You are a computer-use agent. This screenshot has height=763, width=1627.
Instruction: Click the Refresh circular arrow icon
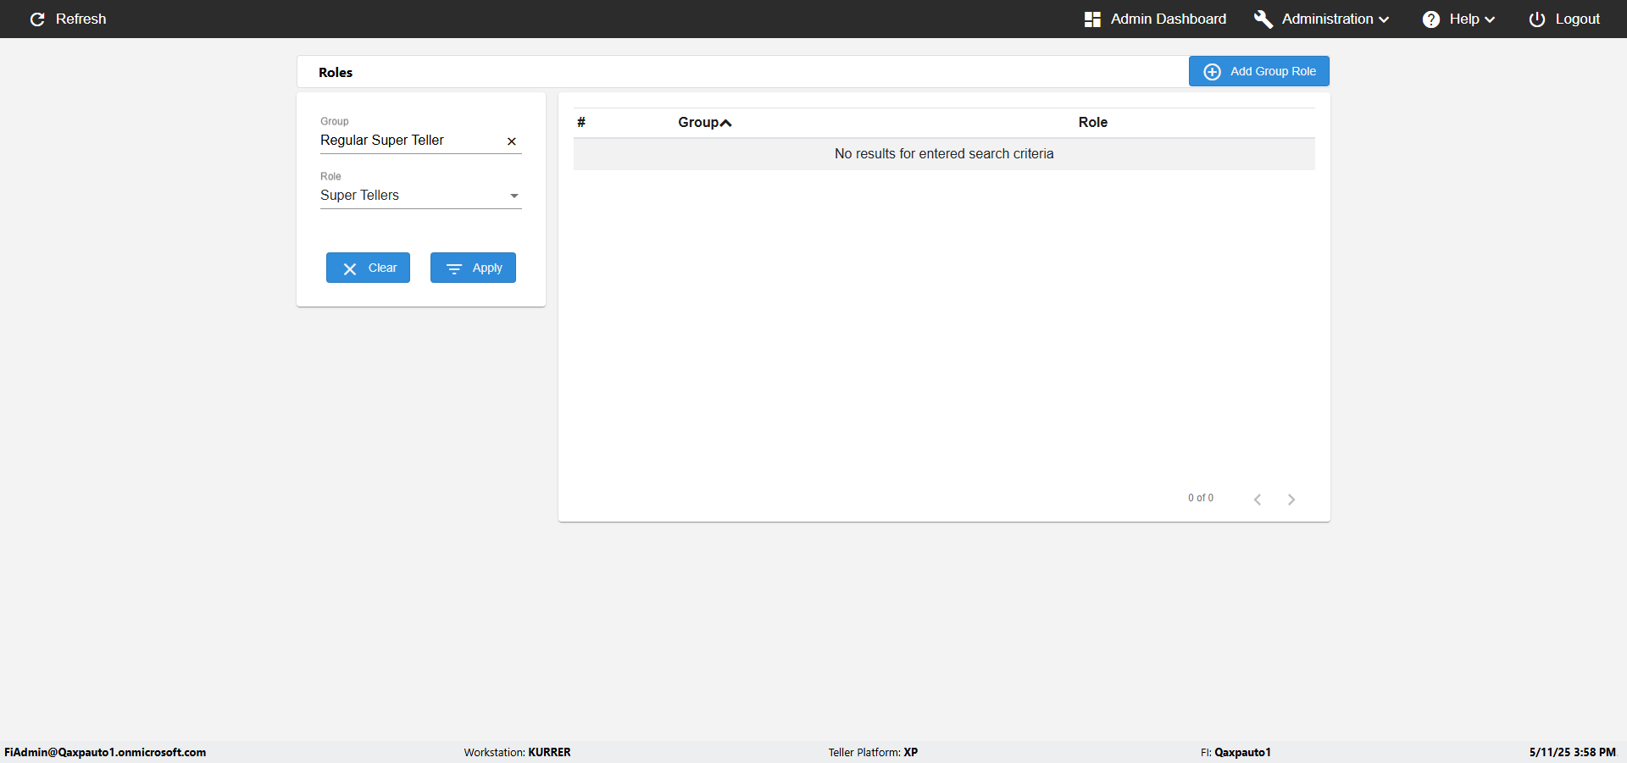tap(37, 19)
